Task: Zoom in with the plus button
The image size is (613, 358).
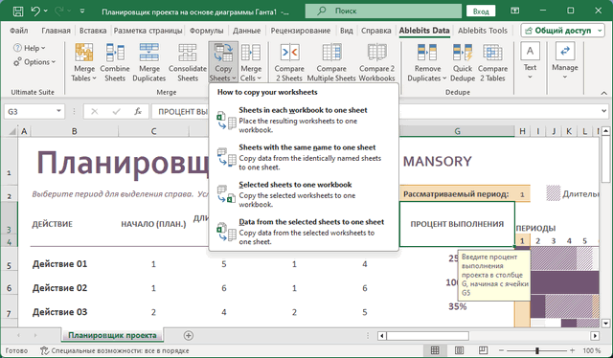Action: click(573, 350)
